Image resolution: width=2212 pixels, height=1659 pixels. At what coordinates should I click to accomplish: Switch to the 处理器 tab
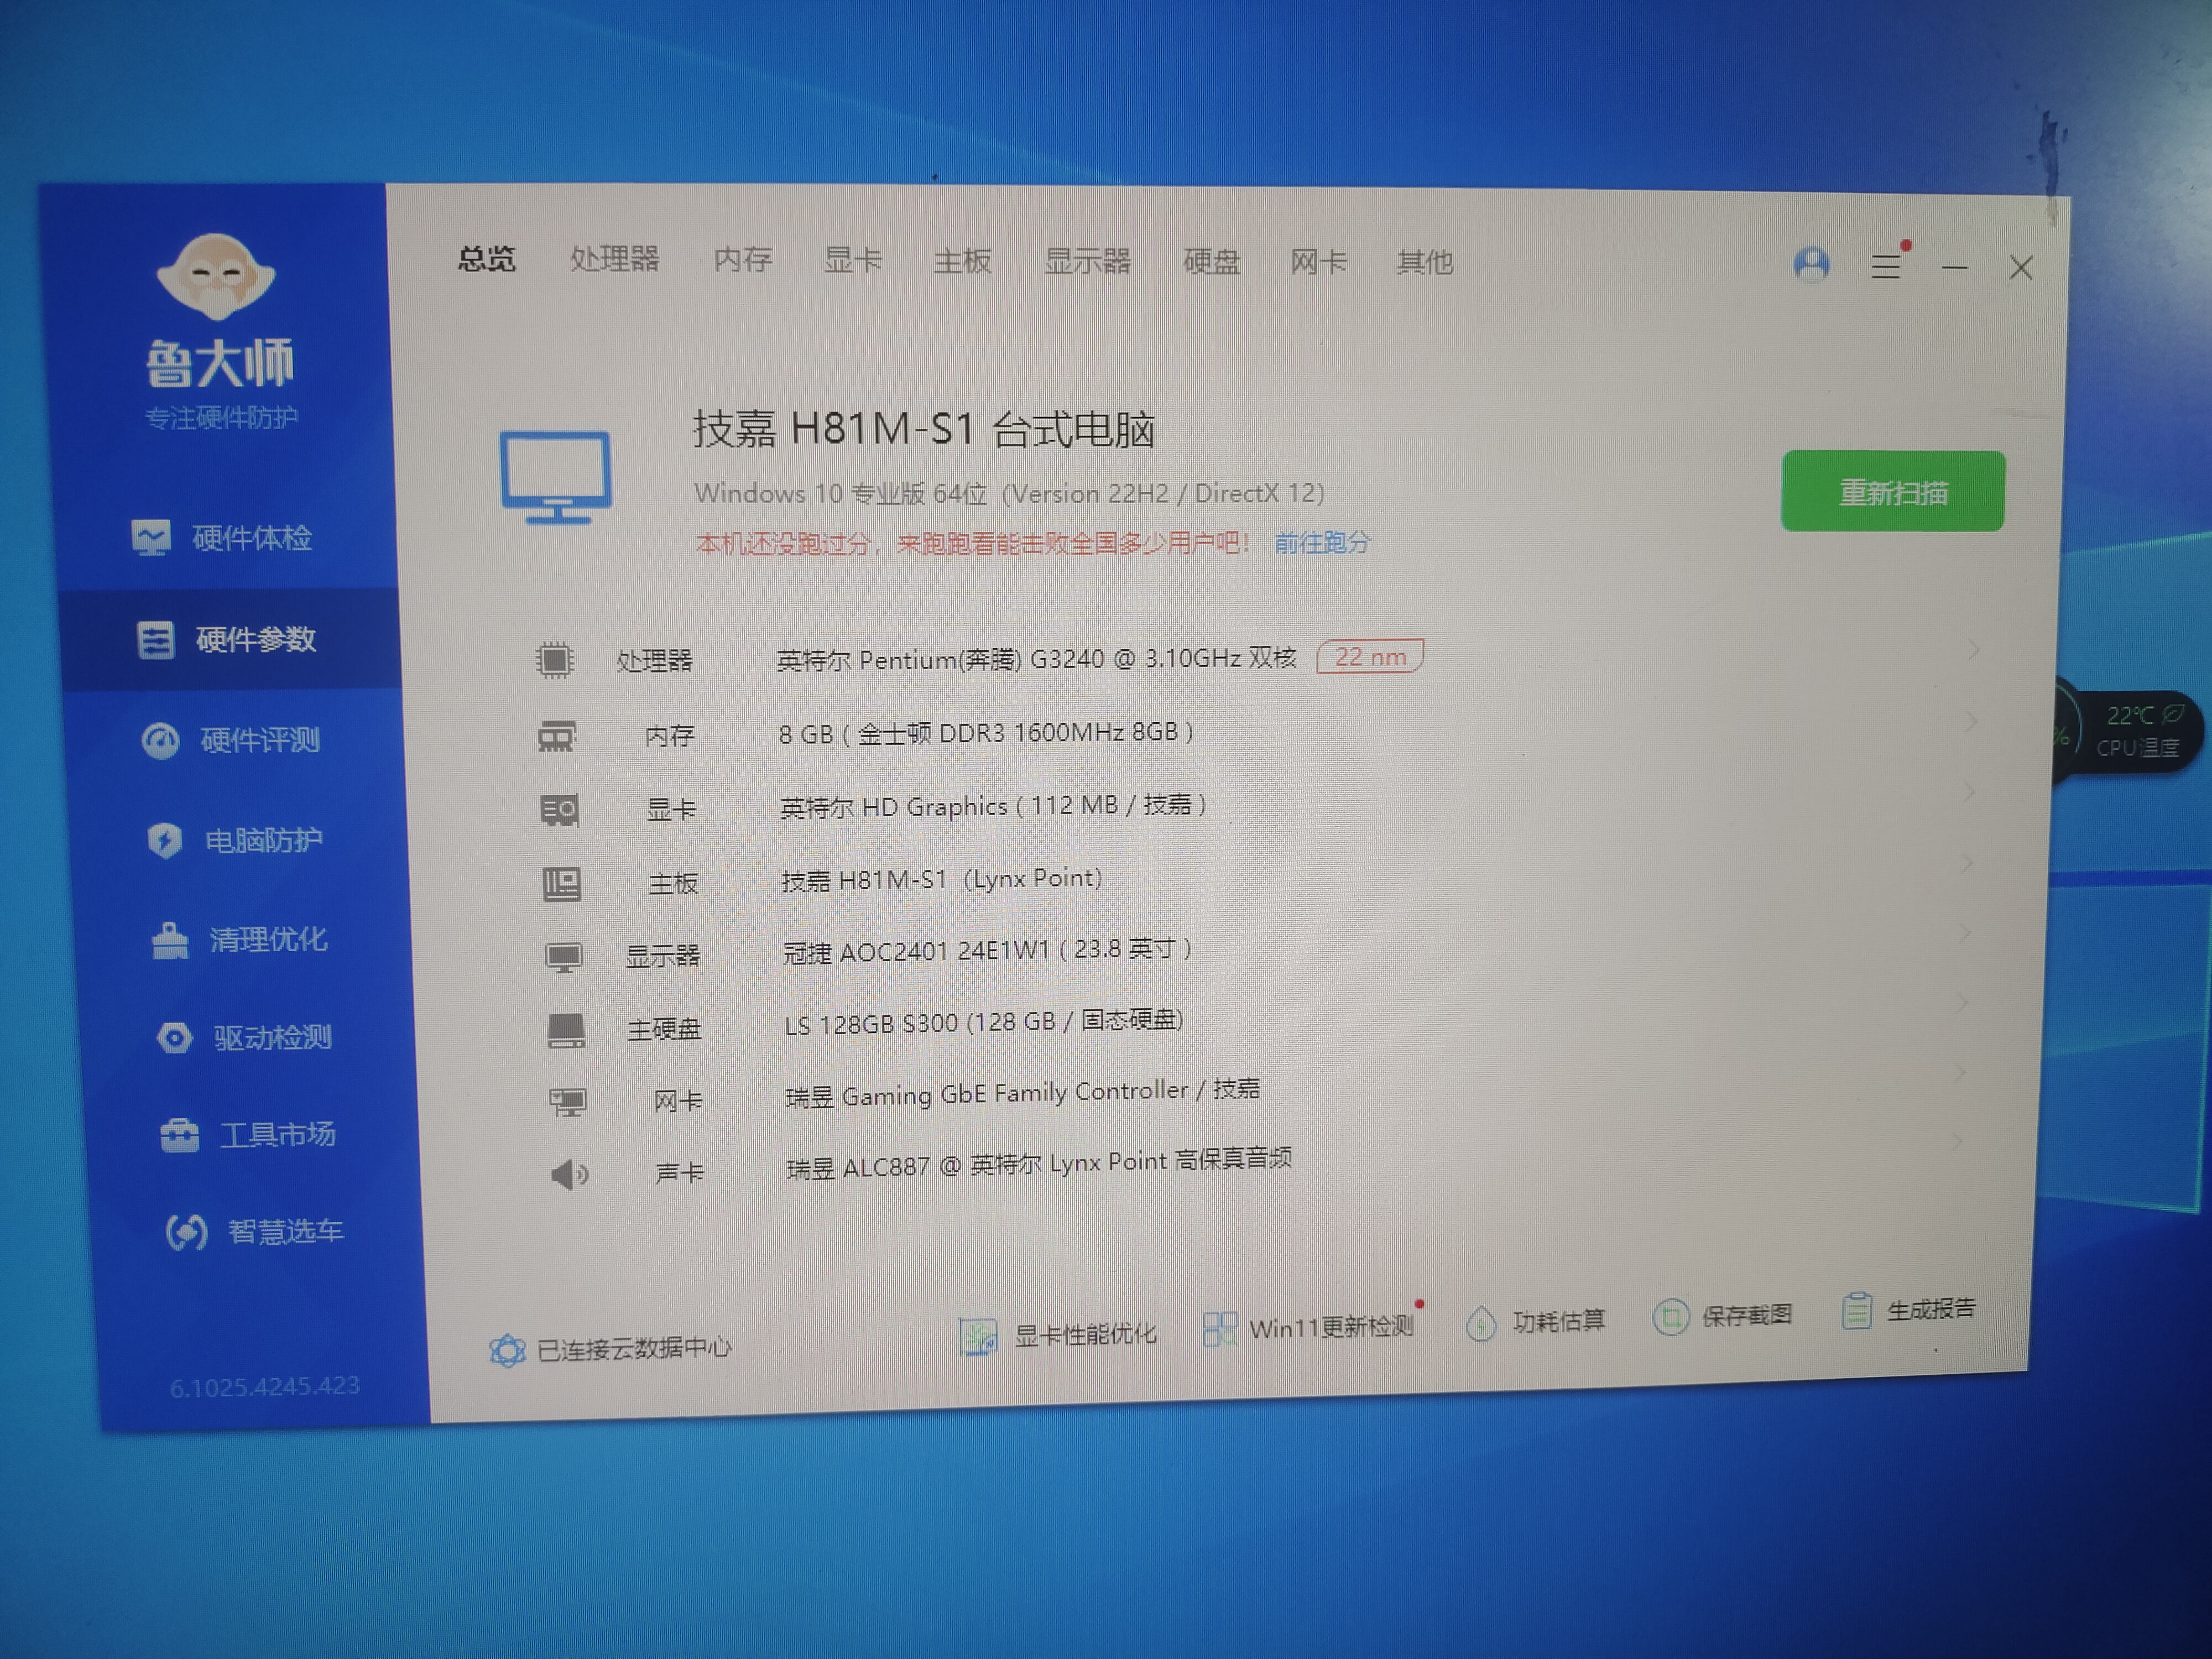click(x=614, y=260)
